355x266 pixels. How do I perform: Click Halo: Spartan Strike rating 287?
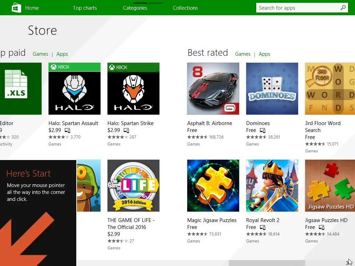click(x=122, y=137)
